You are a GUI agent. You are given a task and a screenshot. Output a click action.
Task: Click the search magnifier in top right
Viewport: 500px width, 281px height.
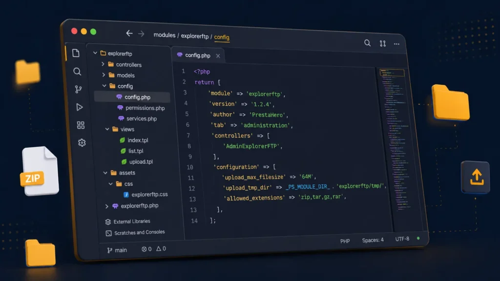[367, 43]
